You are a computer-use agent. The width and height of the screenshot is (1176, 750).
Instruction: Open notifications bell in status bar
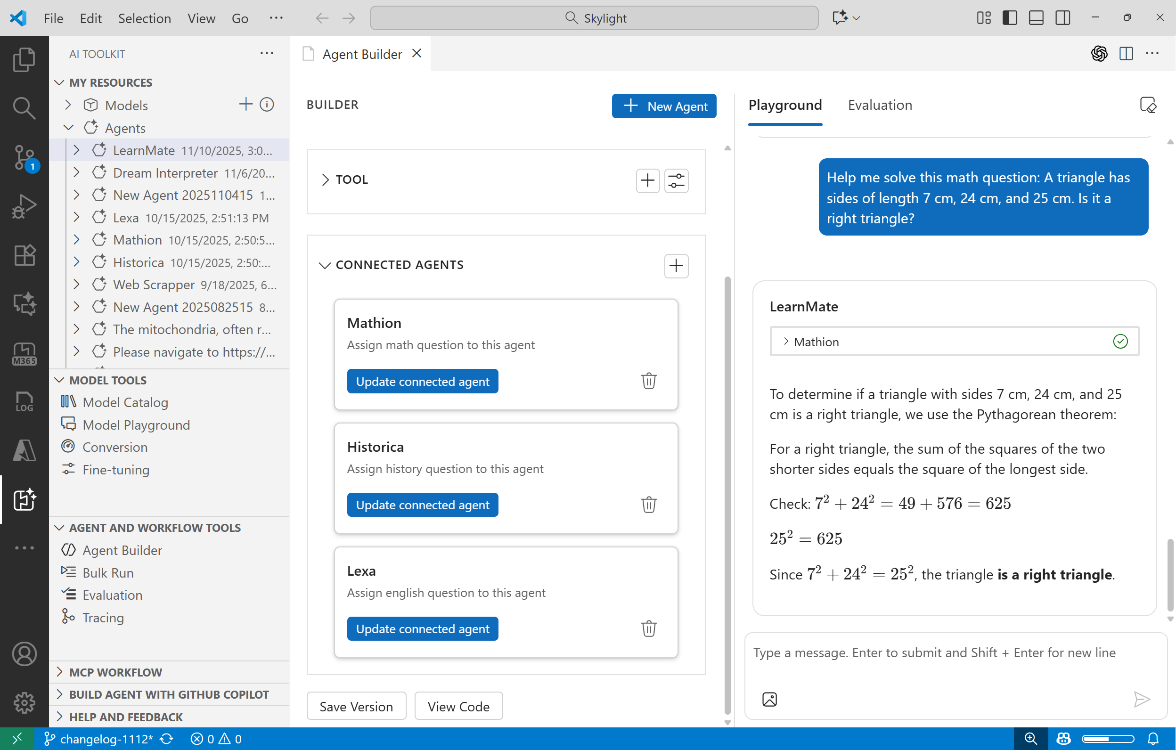1152,738
